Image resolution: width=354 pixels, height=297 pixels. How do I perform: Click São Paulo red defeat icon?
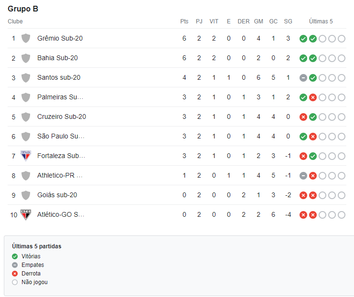(x=313, y=137)
